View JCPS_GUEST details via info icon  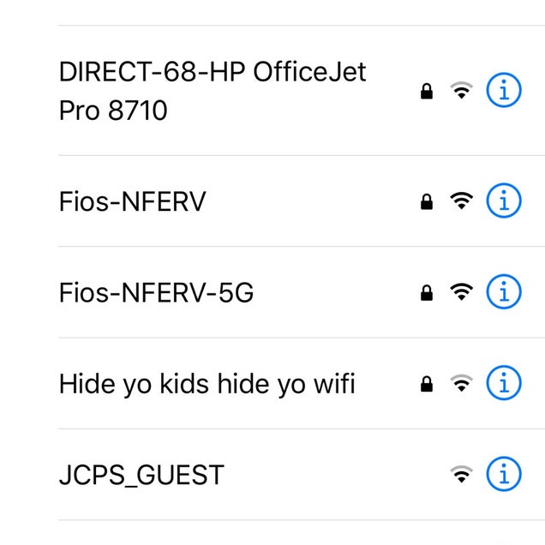tap(504, 474)
